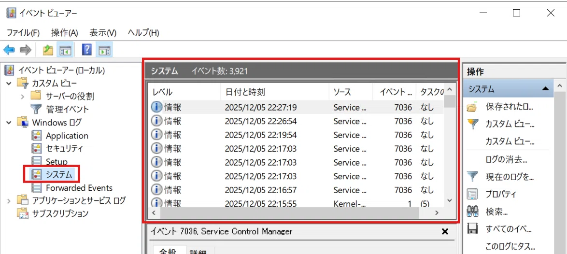Click info icon of 22:19:54 event
Screen dimensions: 567x254
(x=156, y=134)
